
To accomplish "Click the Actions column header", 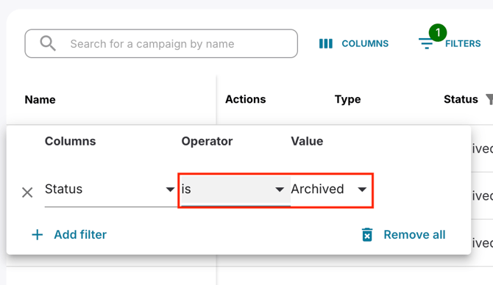I will 246,99.
